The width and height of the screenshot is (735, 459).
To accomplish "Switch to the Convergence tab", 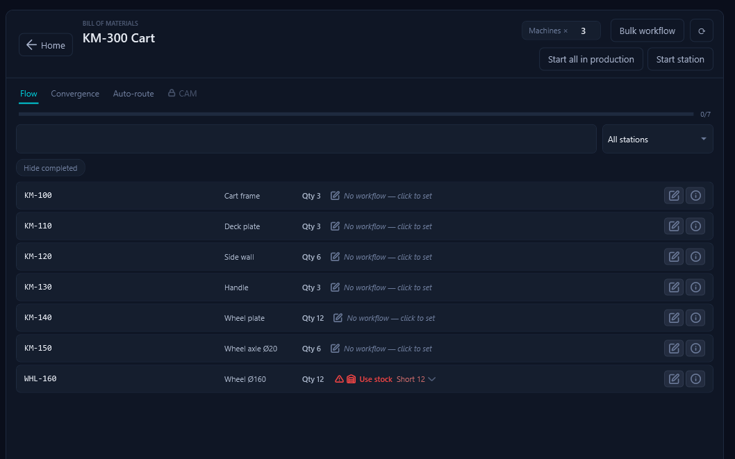I will [75, 94].
